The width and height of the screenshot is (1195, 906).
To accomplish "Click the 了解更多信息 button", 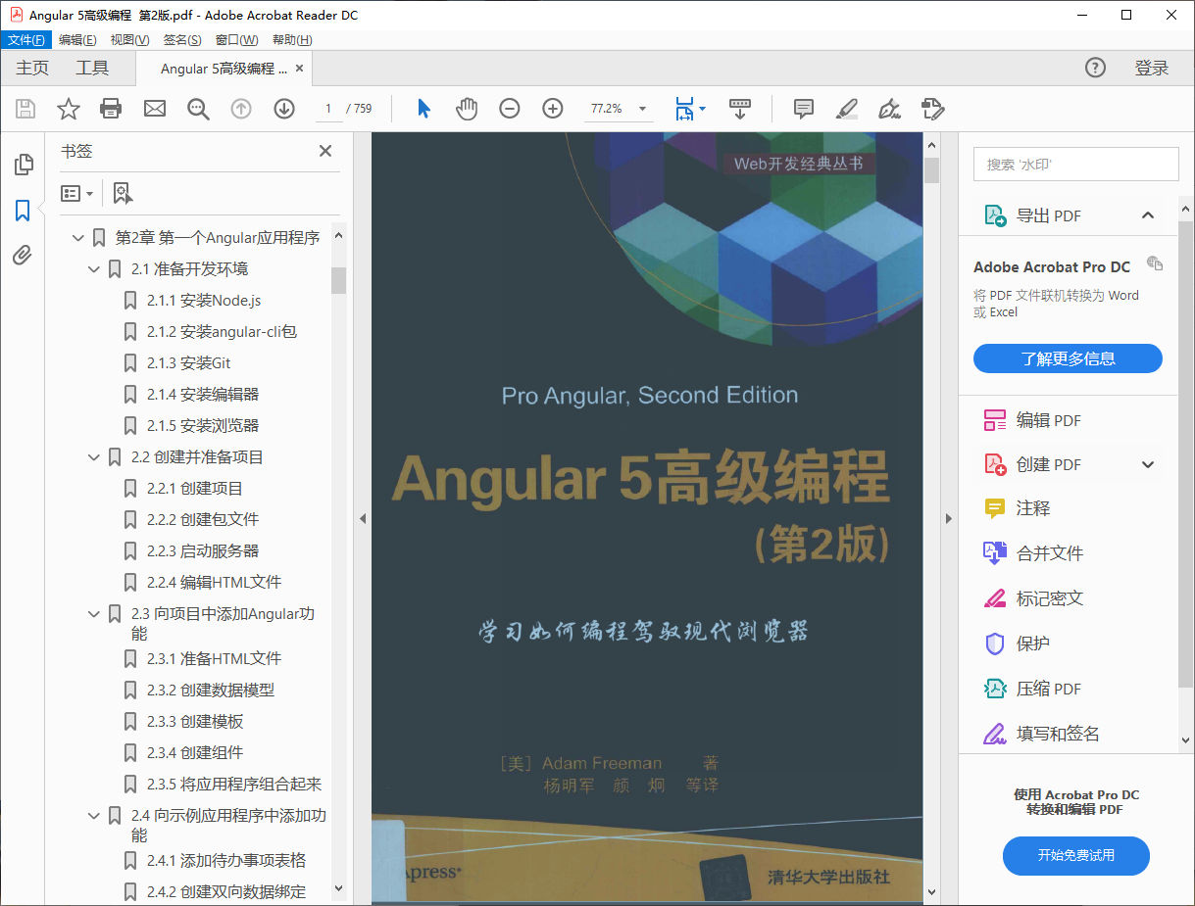I will (1068, 358).
